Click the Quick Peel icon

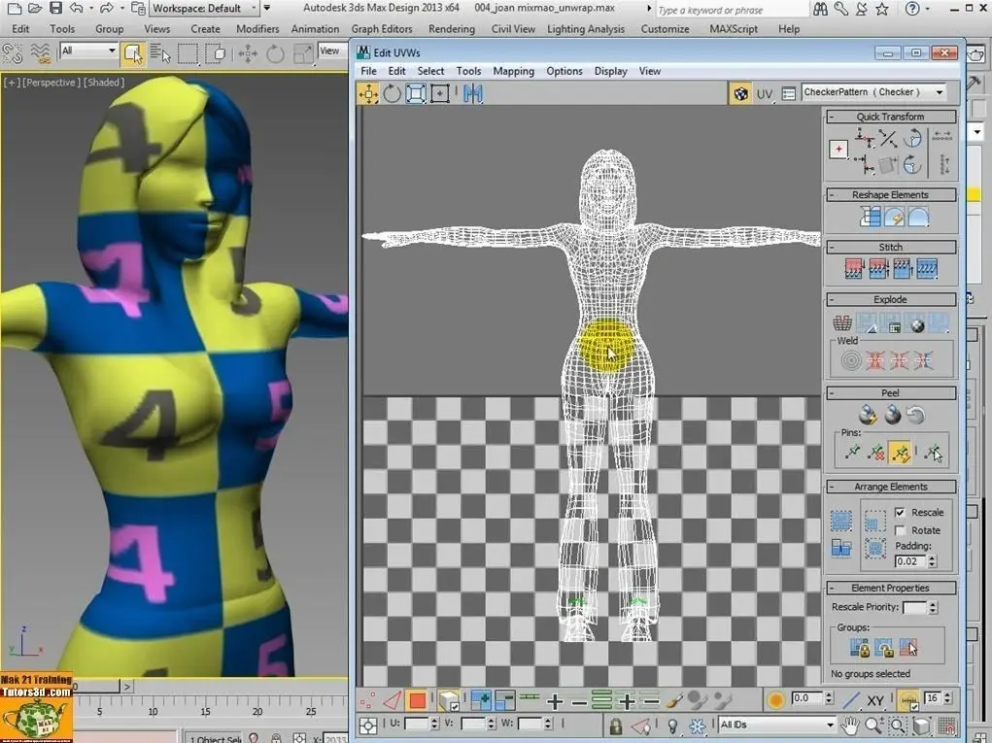[868, 414]
